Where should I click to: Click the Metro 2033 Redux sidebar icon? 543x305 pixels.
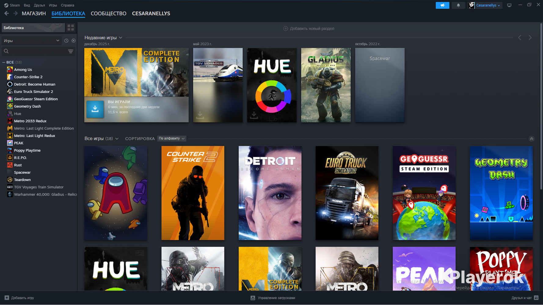point(10,121)
